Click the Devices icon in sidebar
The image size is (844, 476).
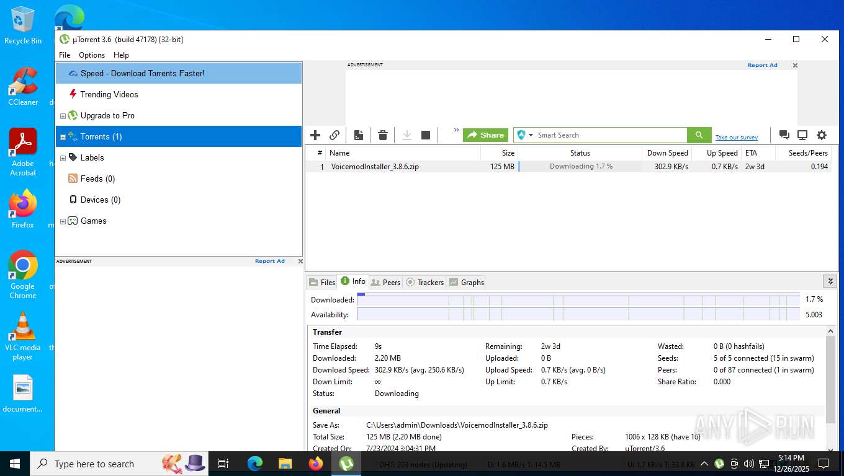tap(73, 200)
